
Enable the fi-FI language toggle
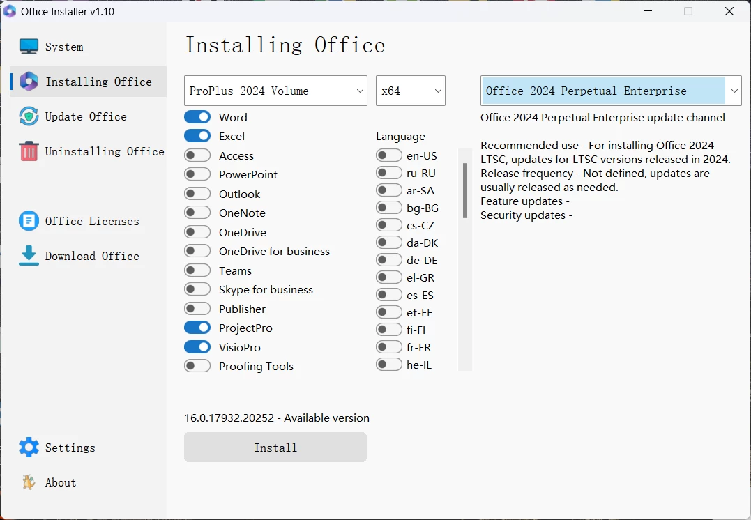pyautogui.click(x=389, y=330)
